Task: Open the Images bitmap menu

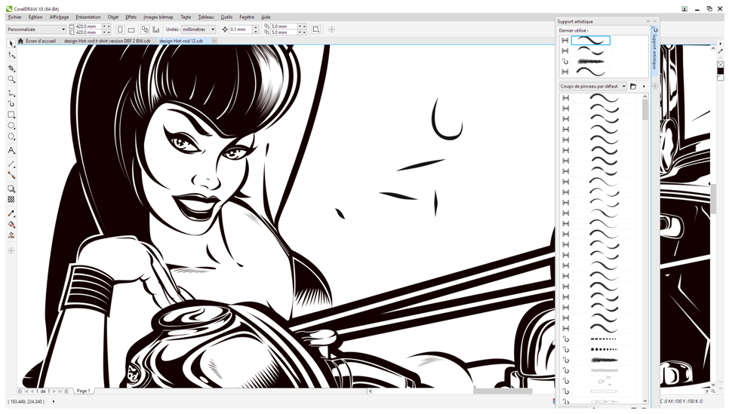Action: coord(158,17)
